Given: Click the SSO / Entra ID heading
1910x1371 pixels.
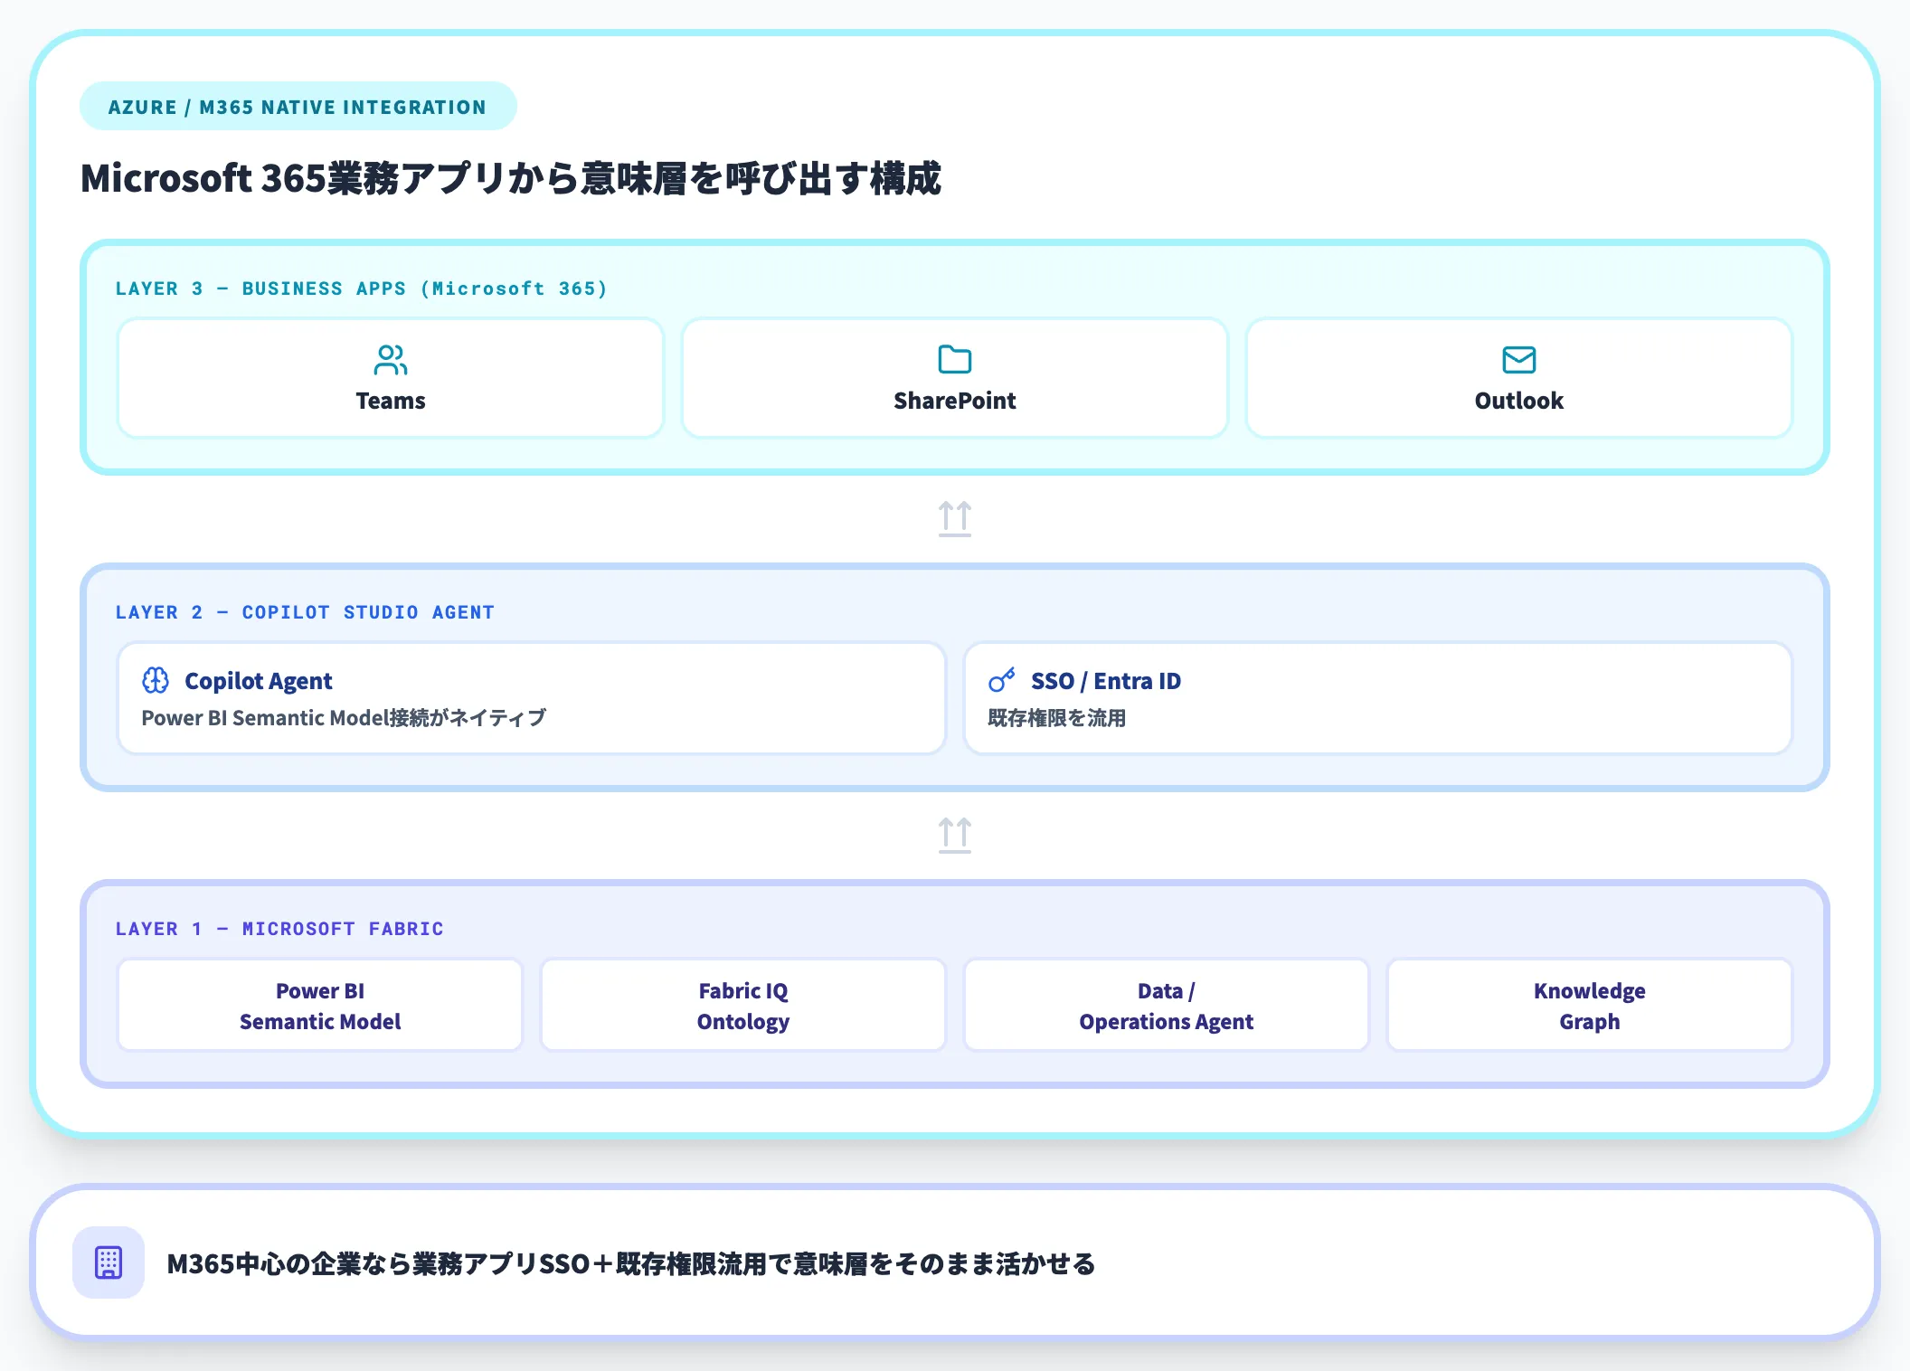Looking at the screenshot, I should 1105,681.
